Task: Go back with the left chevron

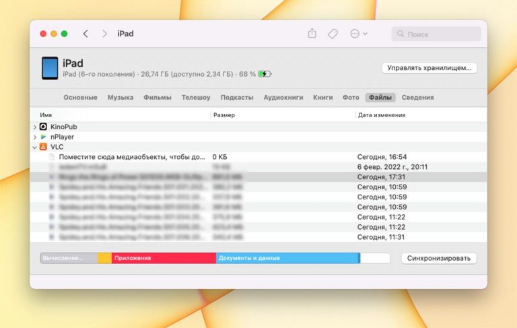Action: pos(85,34)
